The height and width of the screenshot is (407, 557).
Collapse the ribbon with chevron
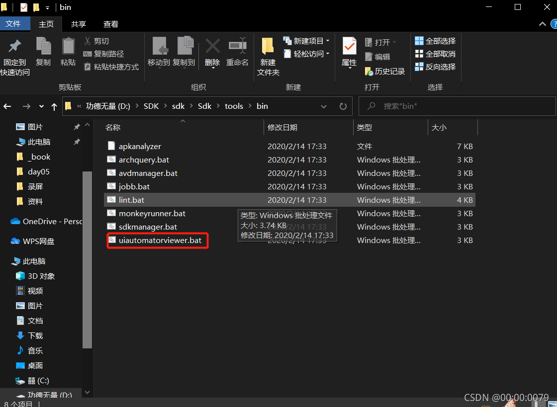[543, 24]
